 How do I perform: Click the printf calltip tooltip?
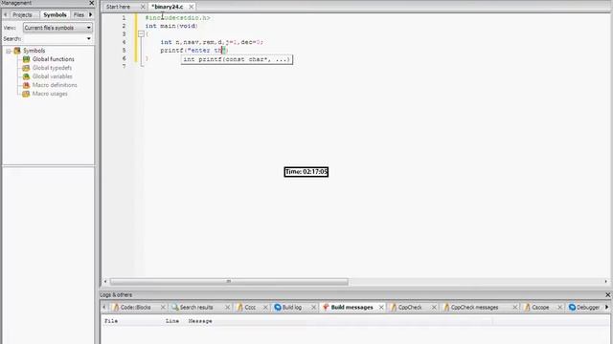click(237, 59)
